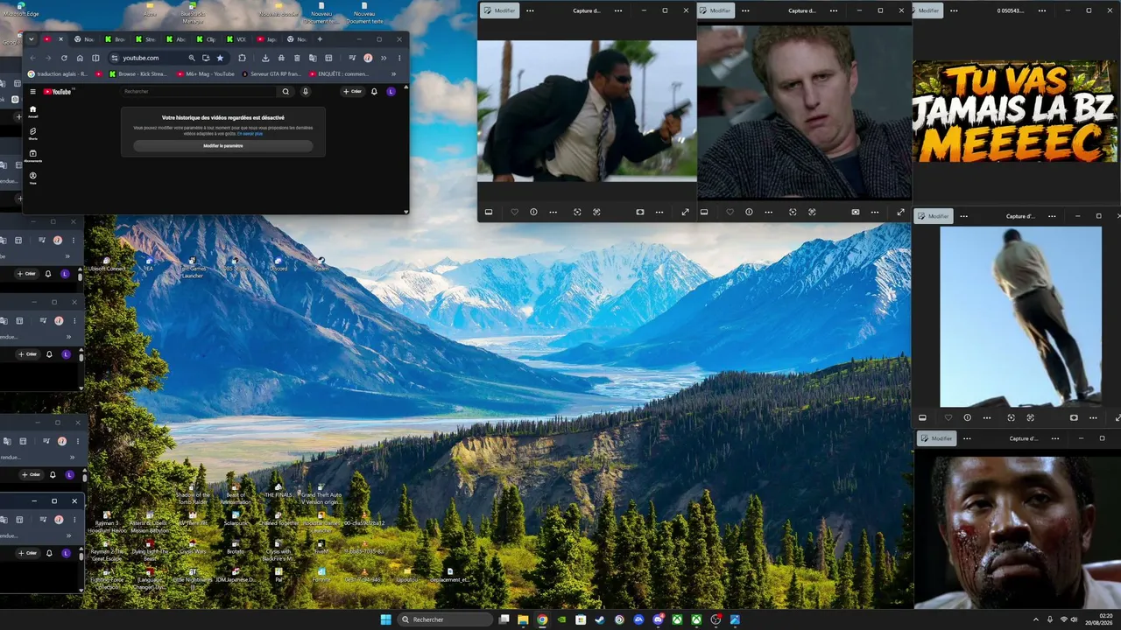The height and width of the screenshot is (630, 1121).
Task: Switch to the Kick 'Stre' Chrome tab
Action: [x=145, y=39]
